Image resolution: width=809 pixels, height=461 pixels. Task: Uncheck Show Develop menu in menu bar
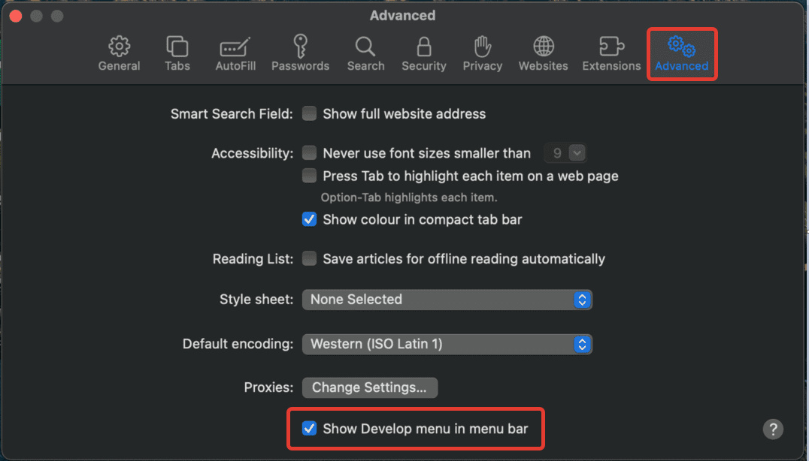click(309, 428)
